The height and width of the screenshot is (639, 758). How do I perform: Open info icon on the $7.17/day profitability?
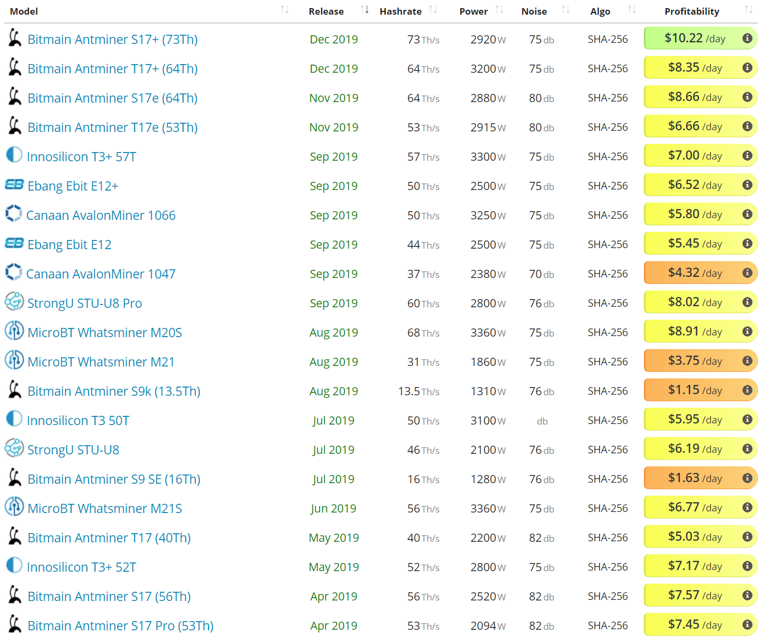point(747,566)
